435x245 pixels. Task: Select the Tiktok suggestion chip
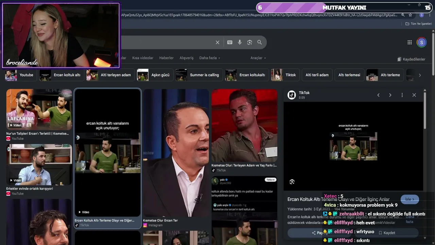(285, 75)
